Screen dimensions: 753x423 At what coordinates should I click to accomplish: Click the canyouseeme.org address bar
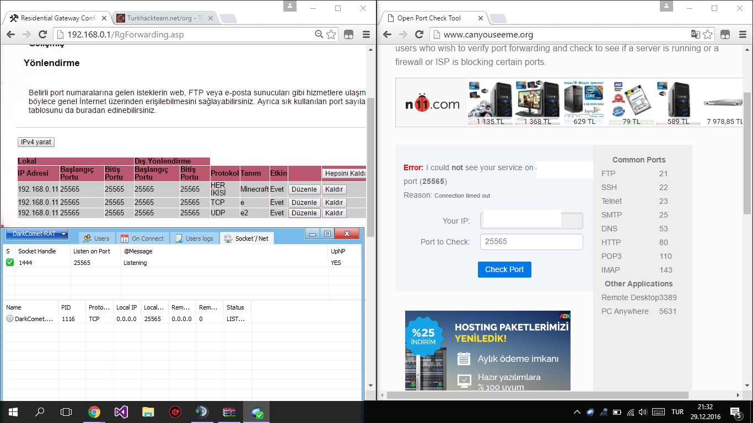point(571,34)
